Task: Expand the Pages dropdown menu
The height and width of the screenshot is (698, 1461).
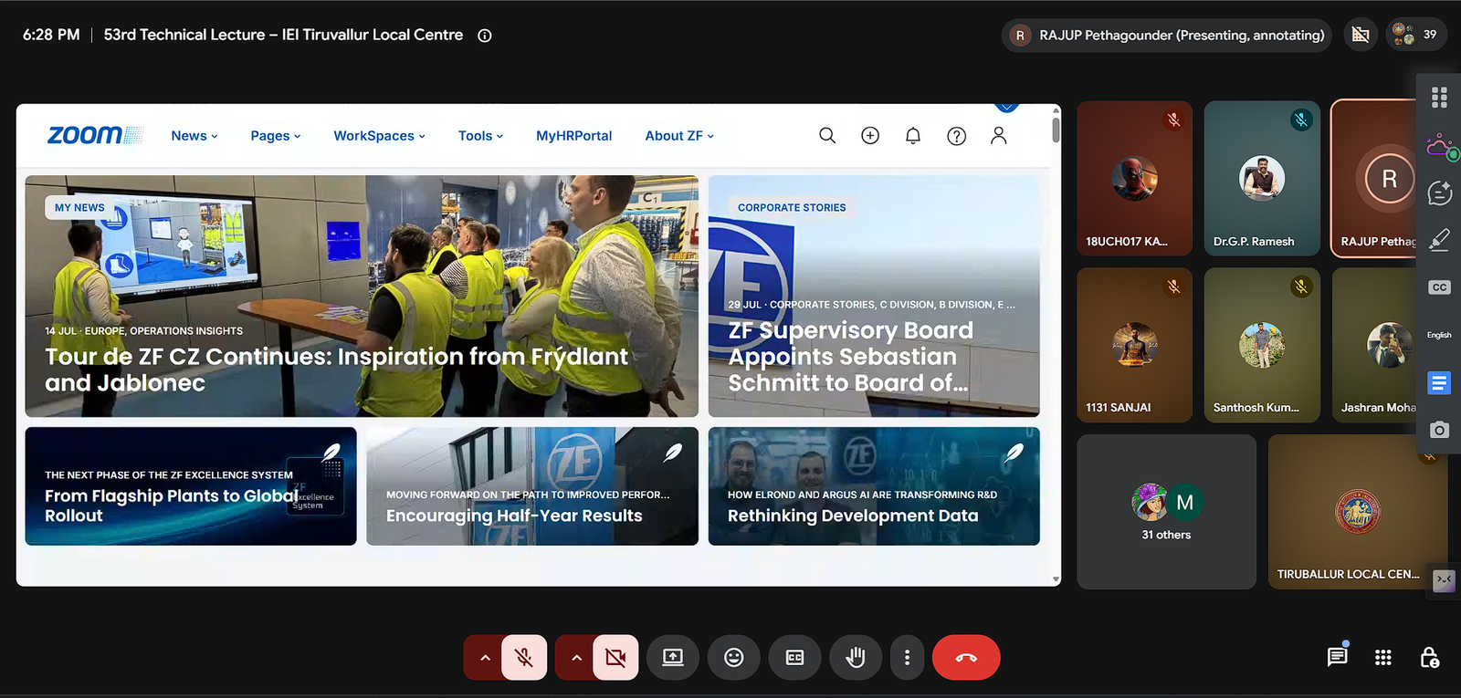Action: [x=276, y=136]
